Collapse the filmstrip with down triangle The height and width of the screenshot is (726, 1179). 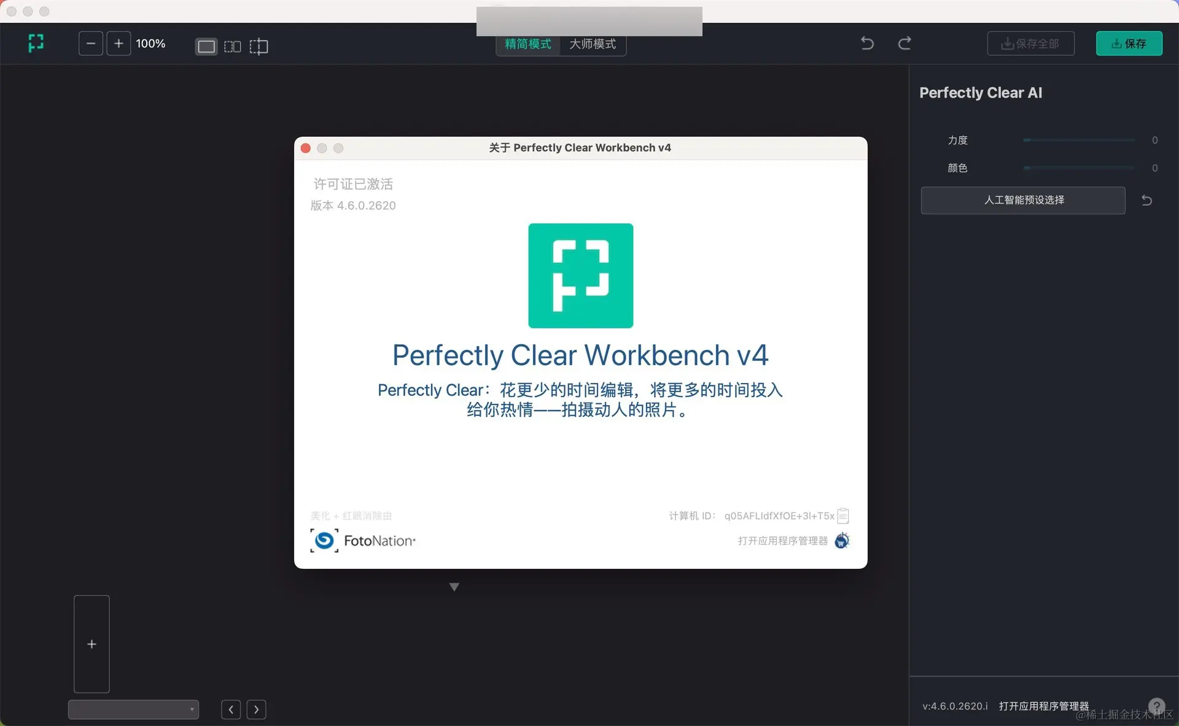[x=454, y=587]
